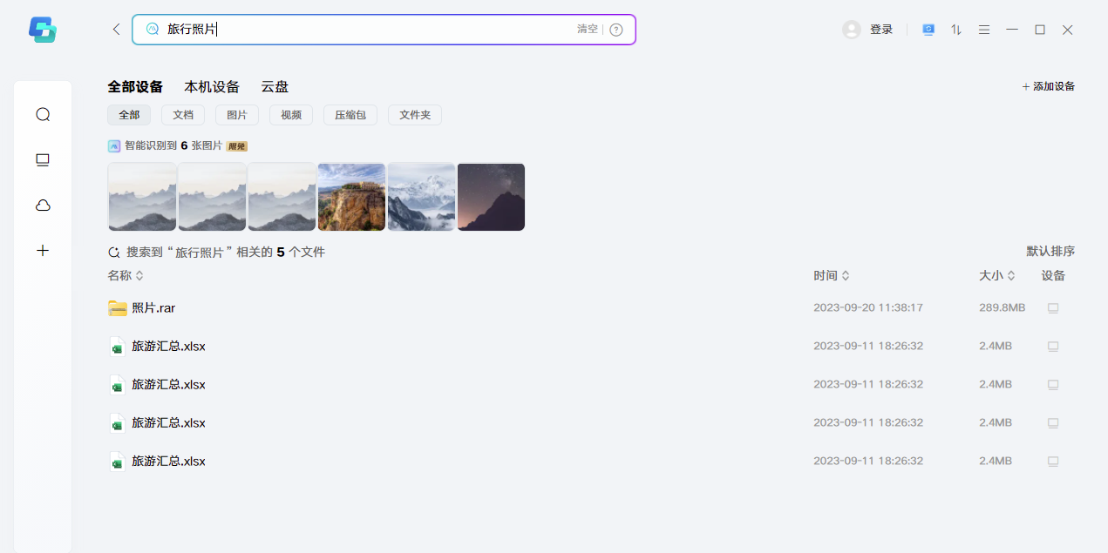
Task: Click the 289.8MB size value
Action: (1002, 308)
